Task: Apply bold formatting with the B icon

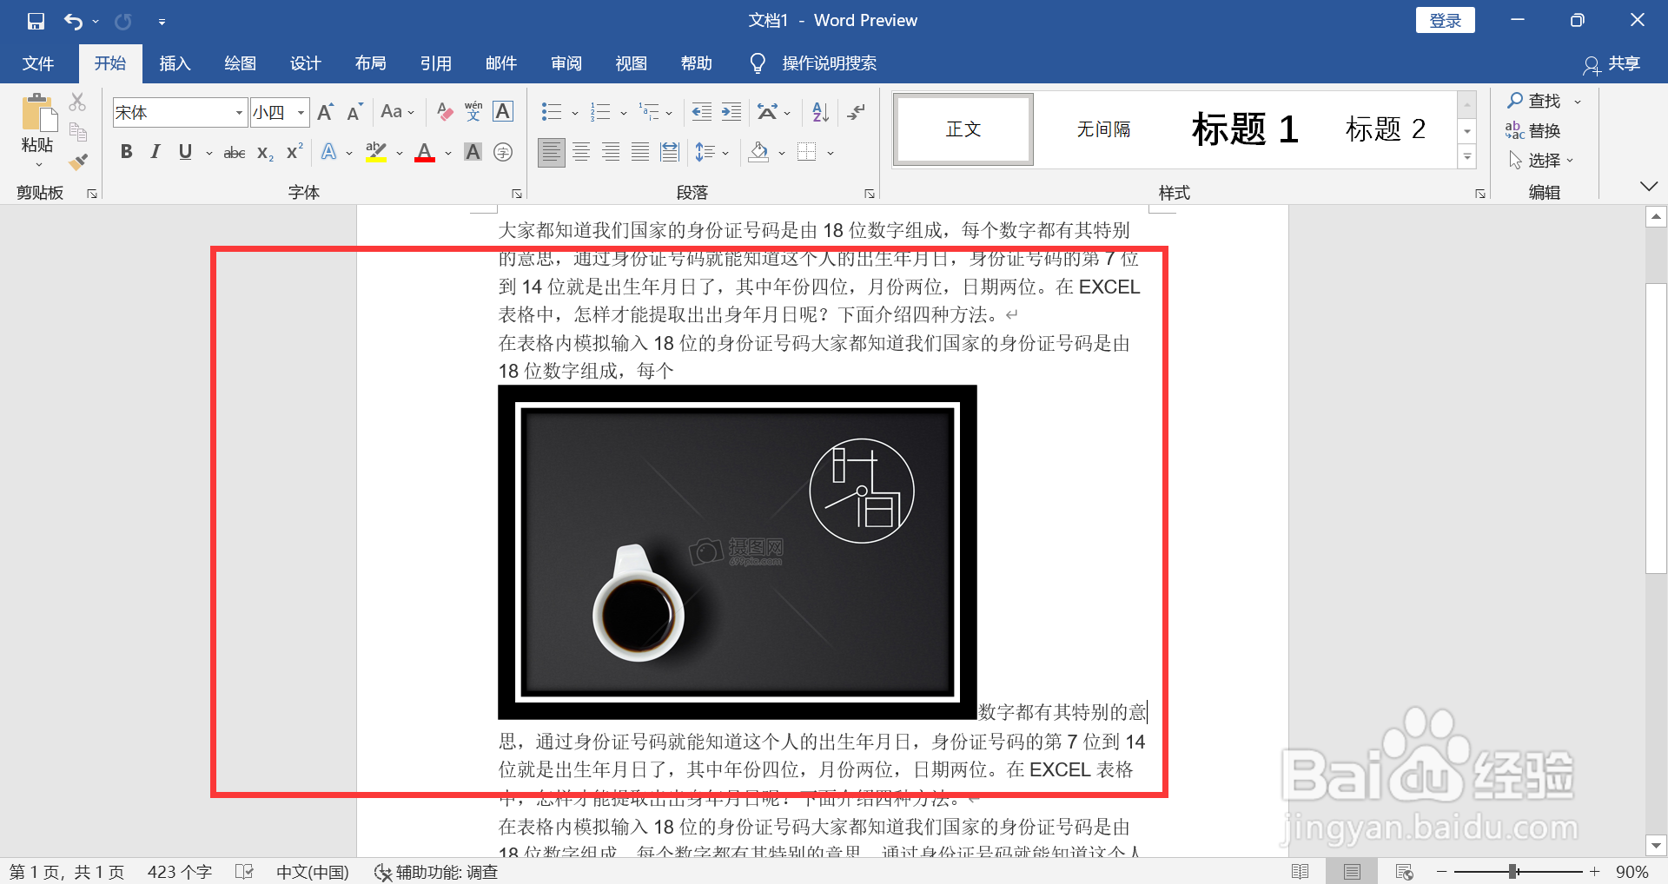Action: point(126,152)
